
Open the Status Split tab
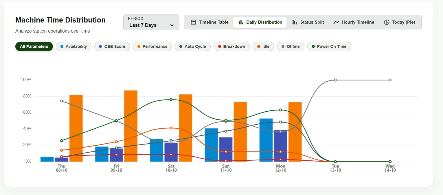tap(308, 22)
